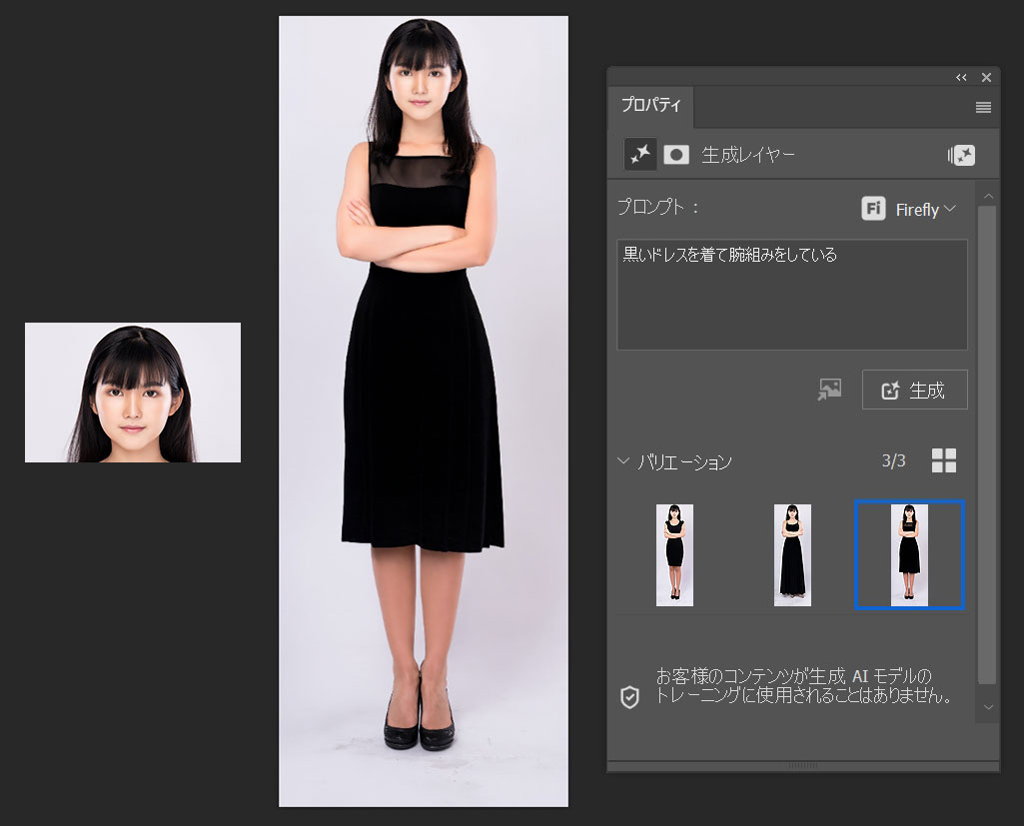The height and width of the screenshot is (826, 1024).
Task: Click the panel scrollbar down arrow
Action: 988,707
